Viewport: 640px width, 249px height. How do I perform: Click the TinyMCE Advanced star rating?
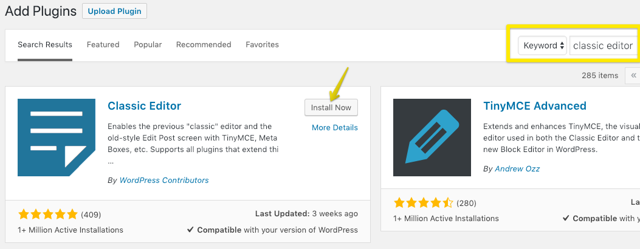424,202
